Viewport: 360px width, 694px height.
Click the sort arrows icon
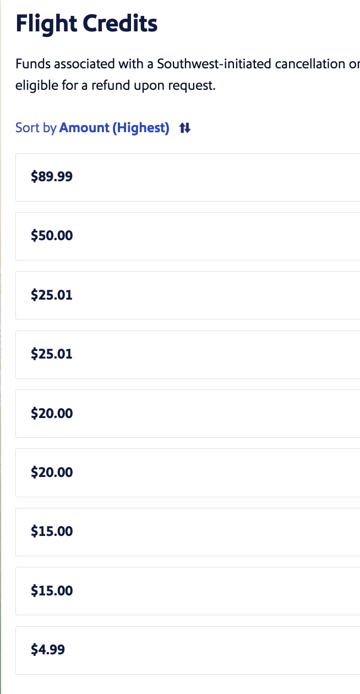click(x=185, y=128)
